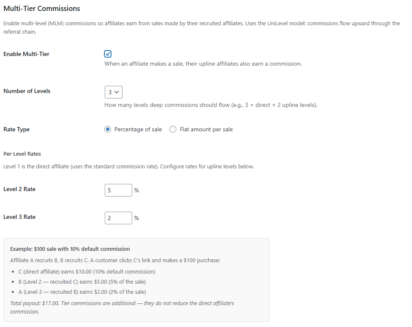Click the "Example: $100 sale" heading text
Viewport: 412px width, 327px height.
pyautogui.click(x=69, y=249)
